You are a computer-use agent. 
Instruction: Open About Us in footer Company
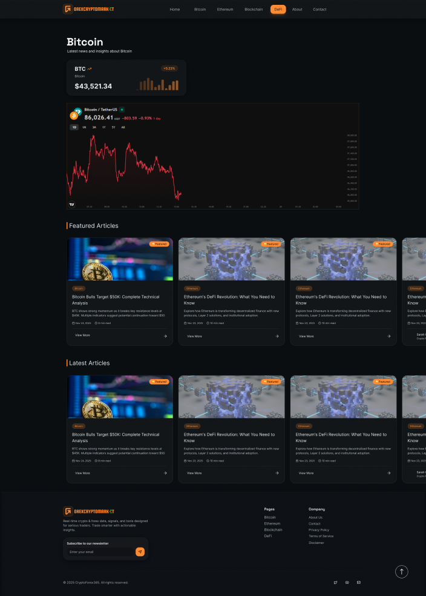[x=315, y=517]
